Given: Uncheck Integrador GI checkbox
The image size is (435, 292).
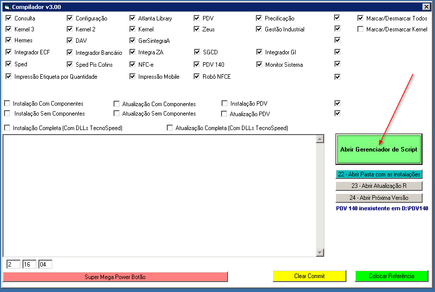Looking at the screenshot, I should (259, 52).
